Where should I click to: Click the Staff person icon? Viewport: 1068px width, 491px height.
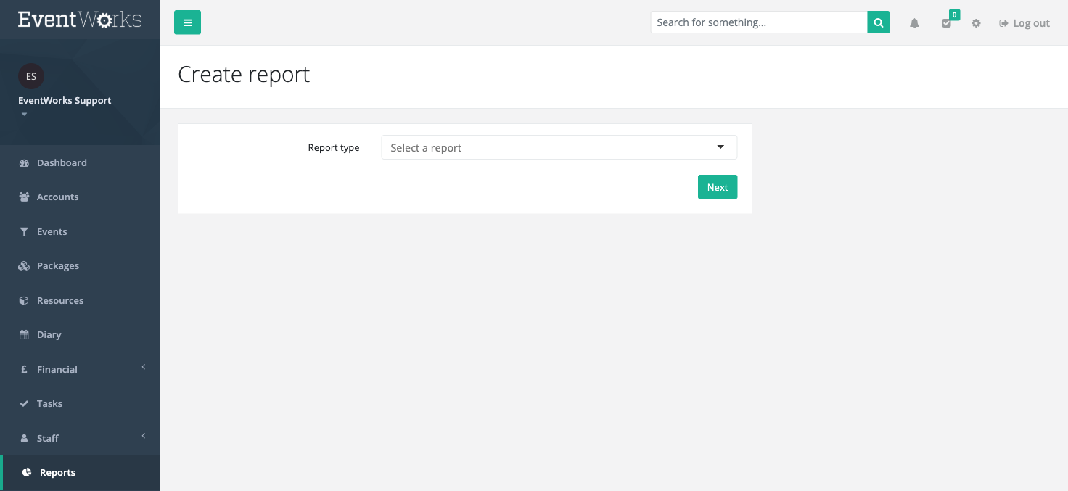[24, 438]
